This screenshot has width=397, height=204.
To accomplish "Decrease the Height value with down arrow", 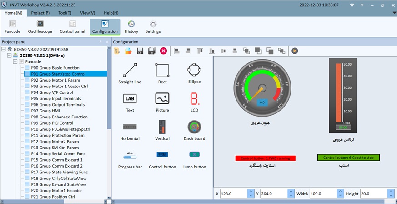I will [x=391, y=196].
